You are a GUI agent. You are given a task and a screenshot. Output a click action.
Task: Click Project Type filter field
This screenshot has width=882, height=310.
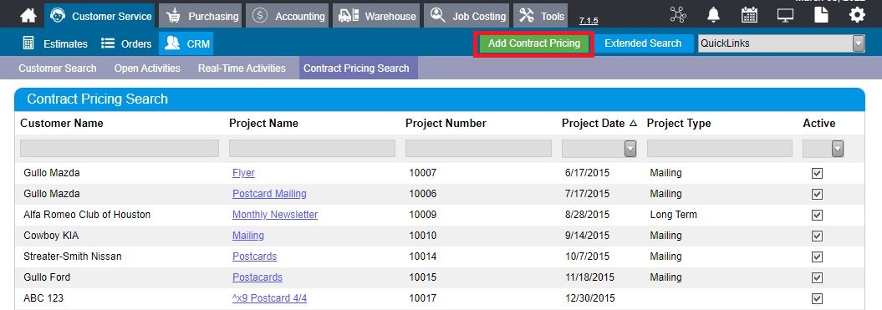[720, 149]
